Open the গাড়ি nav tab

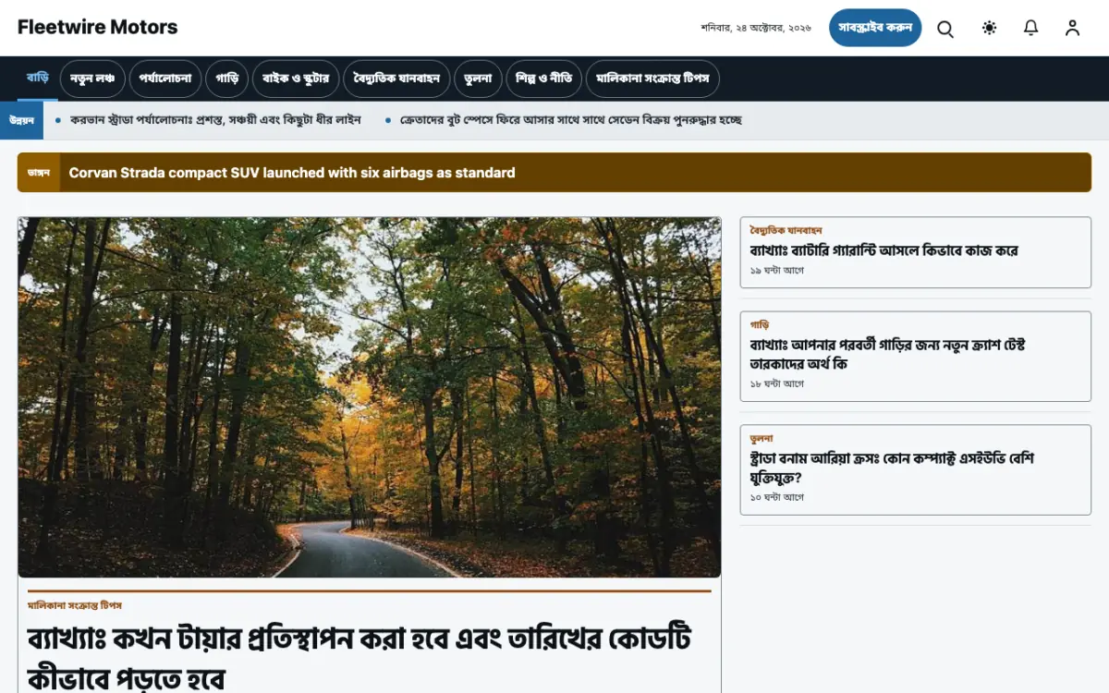227,79
